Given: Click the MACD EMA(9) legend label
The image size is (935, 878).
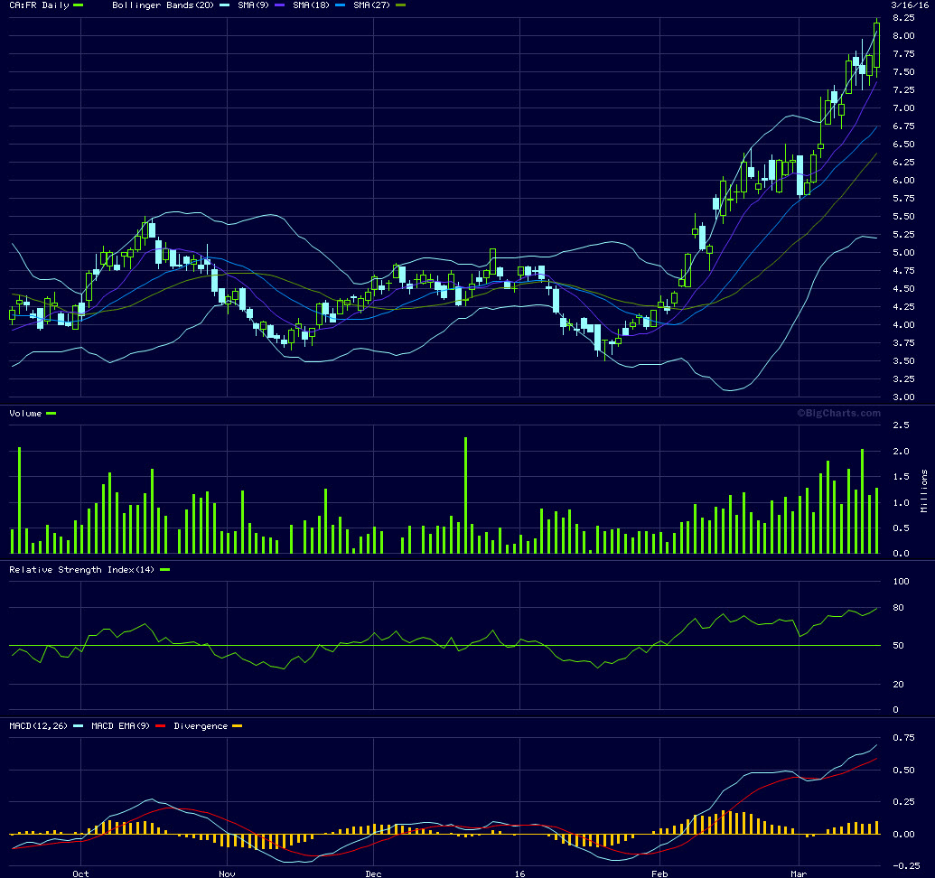Looking at the screenshot, I should pos(120,726).
